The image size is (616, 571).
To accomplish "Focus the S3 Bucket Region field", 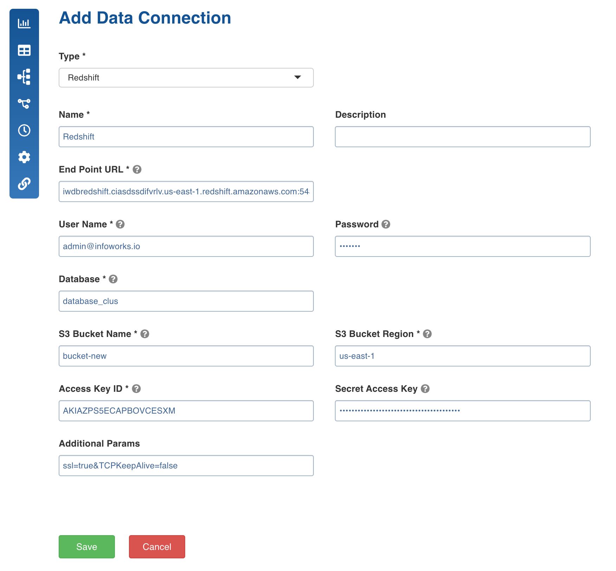I will (x=463, y=356).
